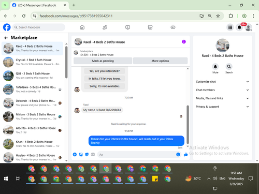
Task: Open Chrome zoom magnifier icon in address bar
Action: (210, 16)
